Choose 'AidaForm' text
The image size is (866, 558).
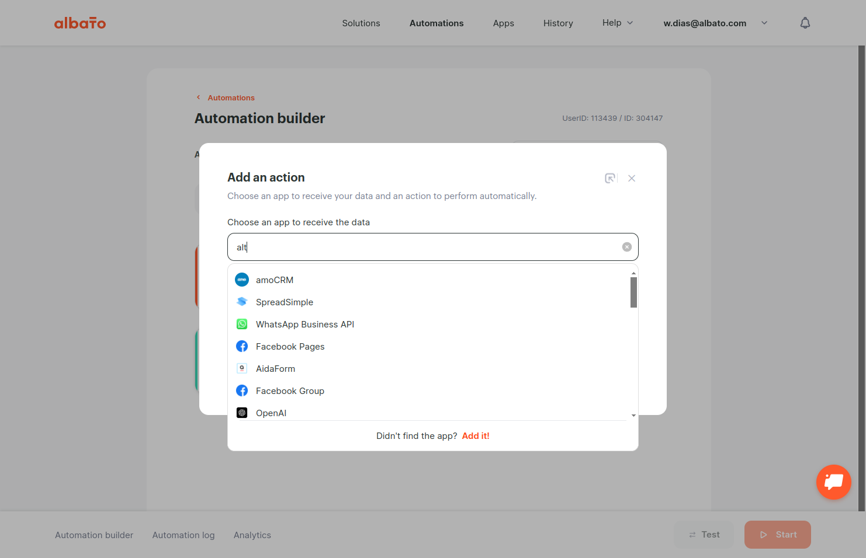276,369
